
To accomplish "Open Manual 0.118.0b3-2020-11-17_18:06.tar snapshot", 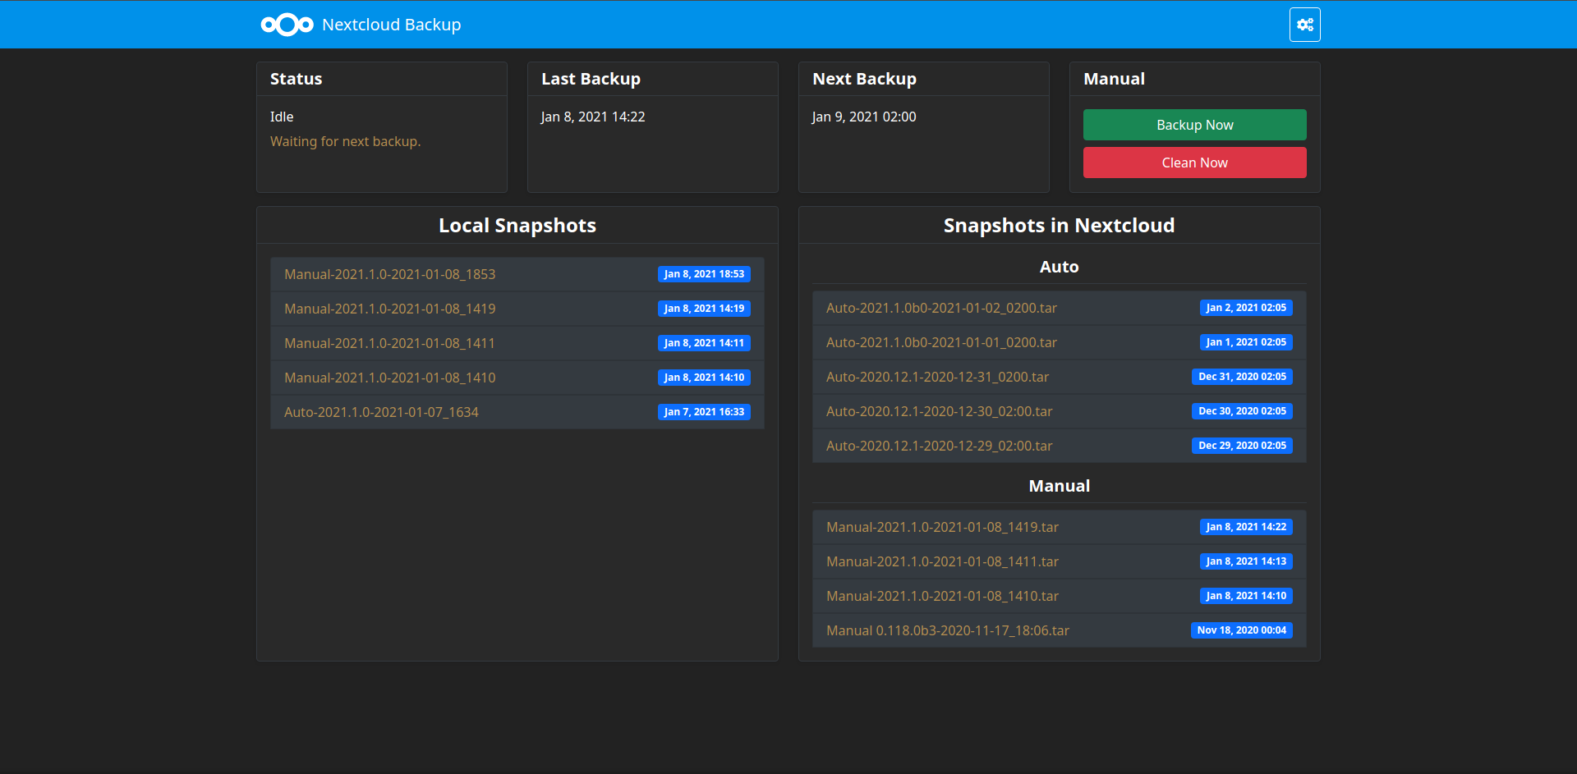I will (1060, 630).
